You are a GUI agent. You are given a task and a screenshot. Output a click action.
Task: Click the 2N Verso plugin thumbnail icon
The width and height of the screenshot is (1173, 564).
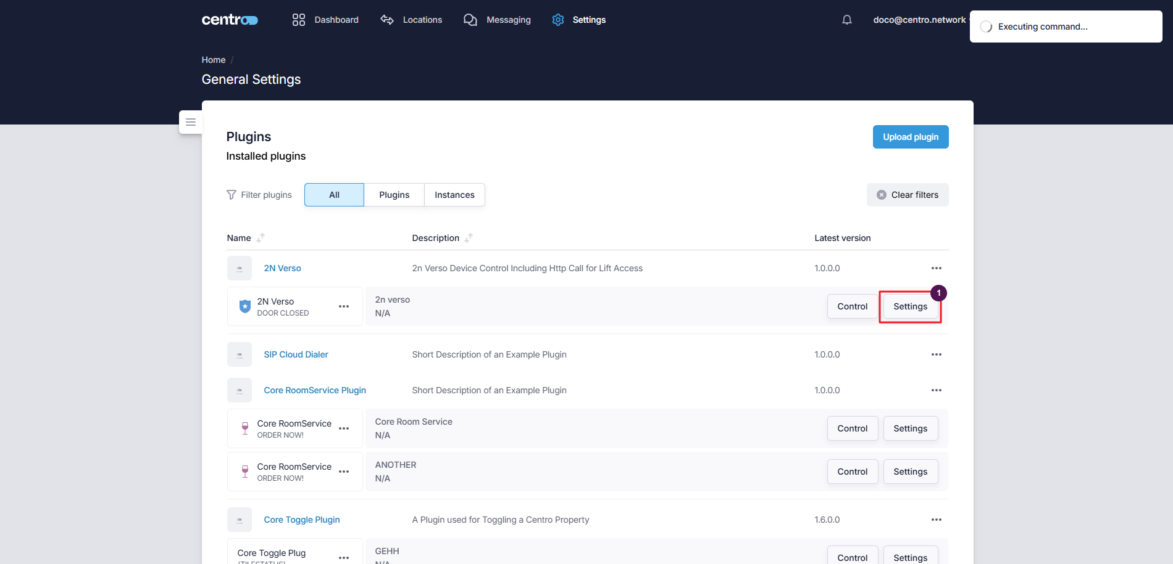240,268
